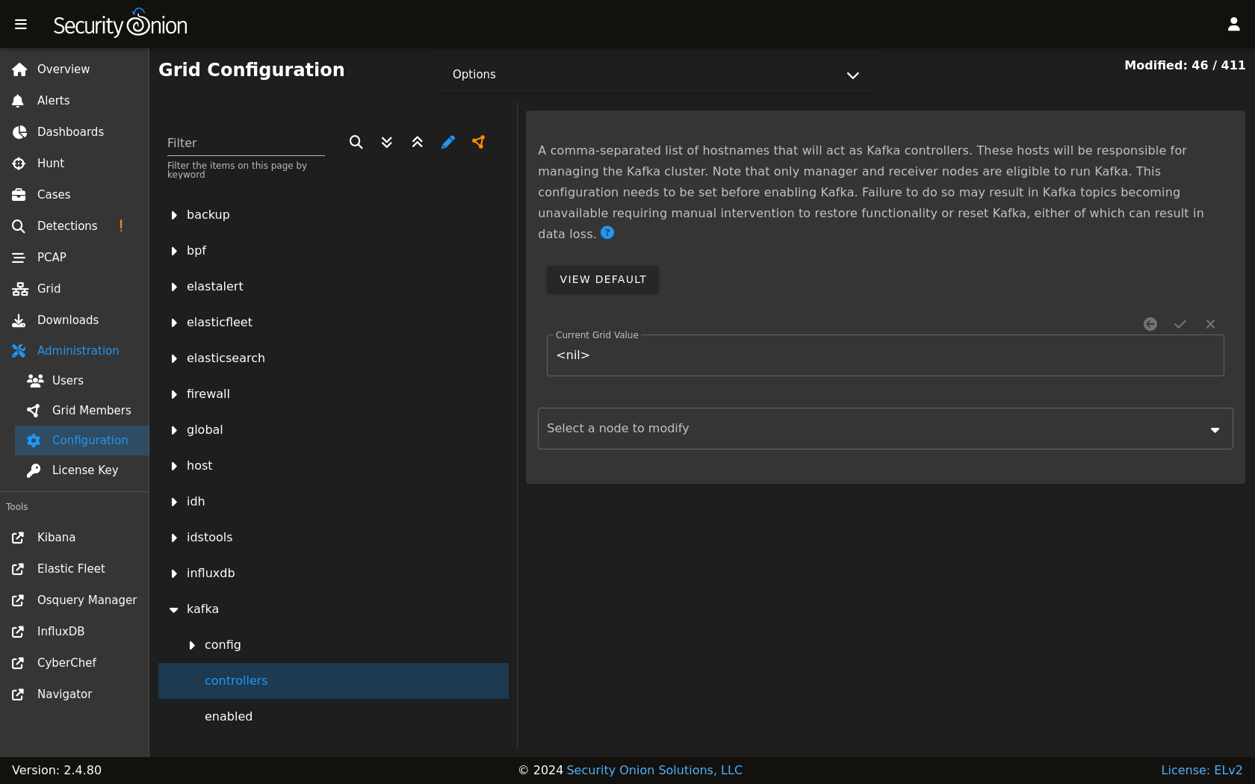Screen dimensions: 1255x784
Task: Launch Elastic Fleet external tool
Action: coord(75,569)
